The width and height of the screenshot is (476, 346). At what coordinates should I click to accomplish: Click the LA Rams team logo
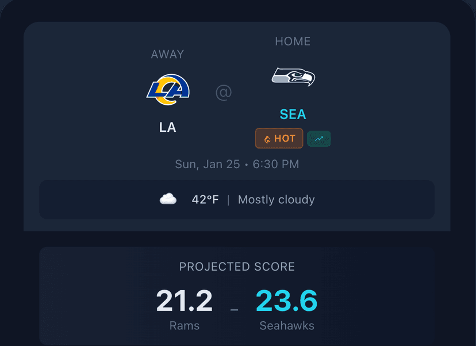[168, 89]
